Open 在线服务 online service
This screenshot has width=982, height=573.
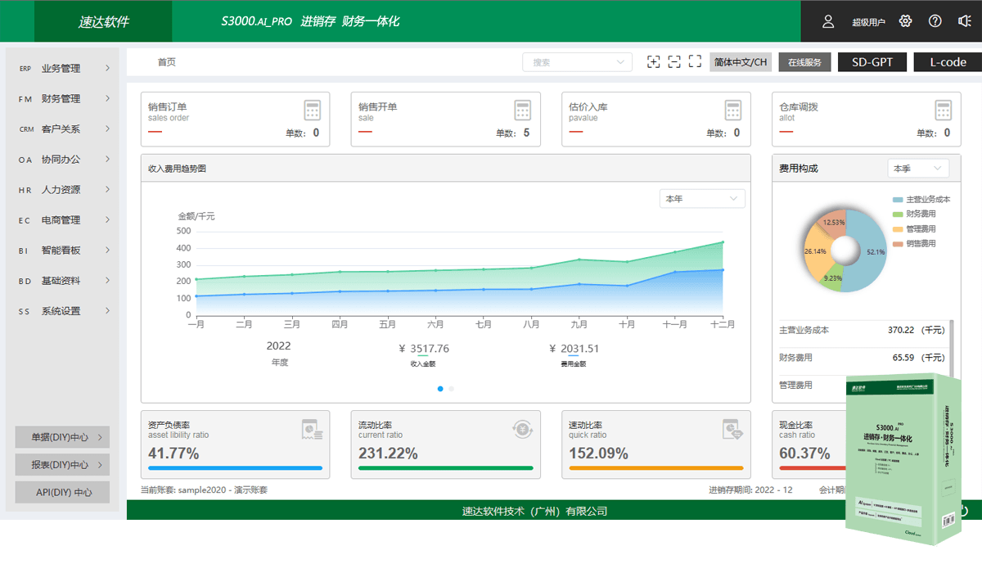click(x=804, y=61)
